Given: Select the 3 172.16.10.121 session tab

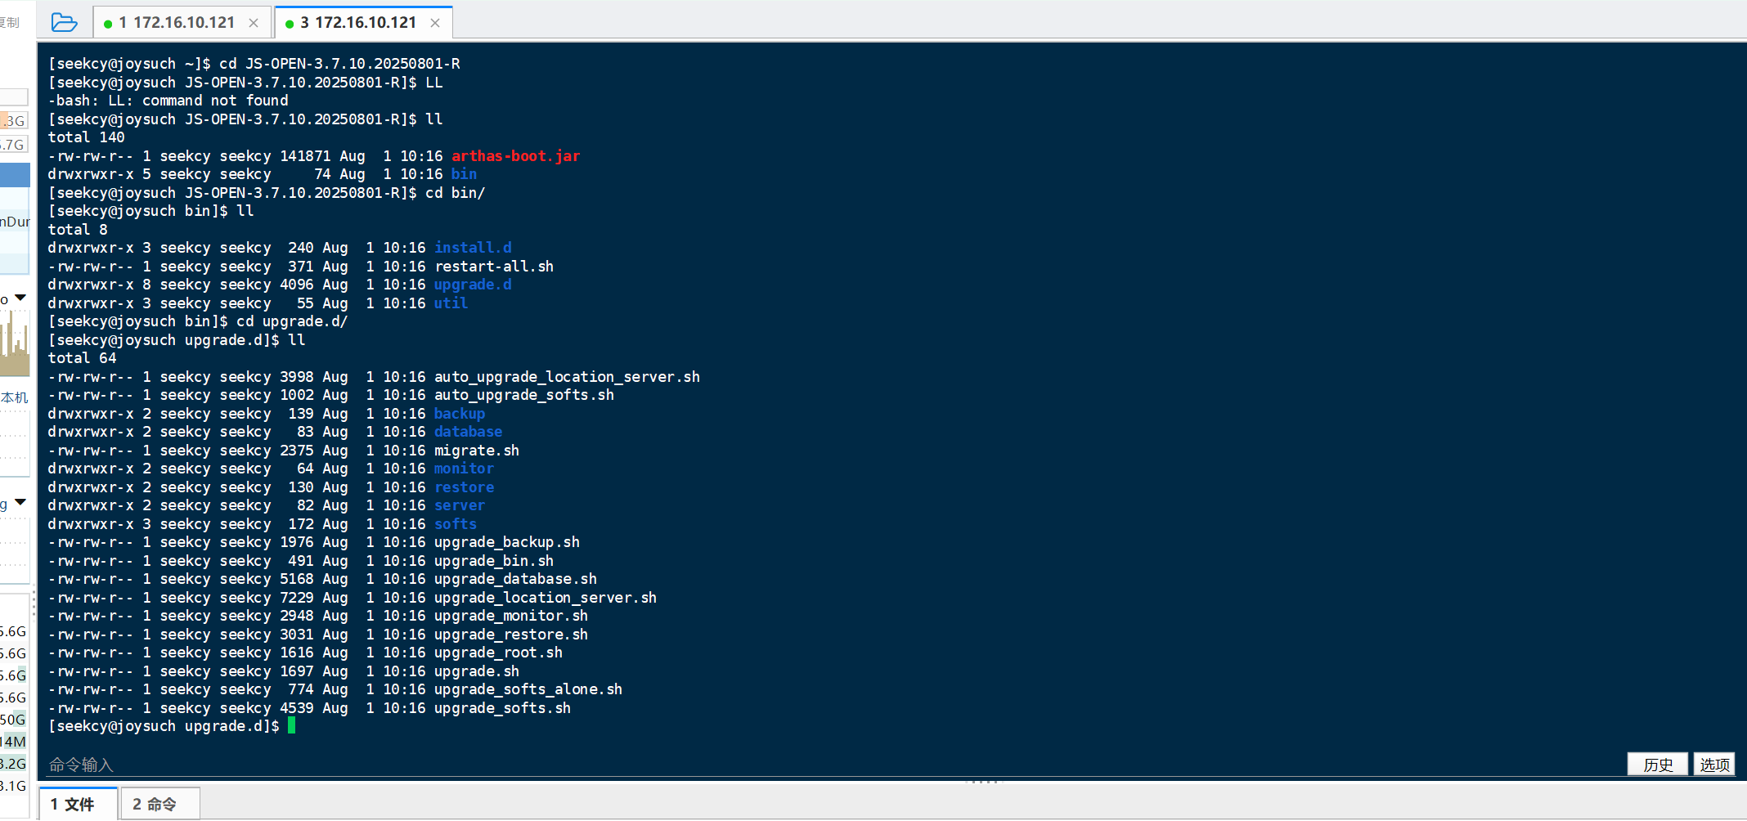Looking at the screenshot, I should click(x=358, y=22).
